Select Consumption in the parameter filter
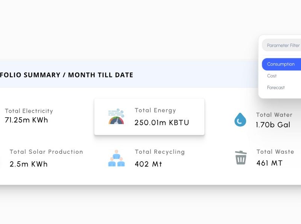Screen dimensions: 301x224 tap(281, 64)
